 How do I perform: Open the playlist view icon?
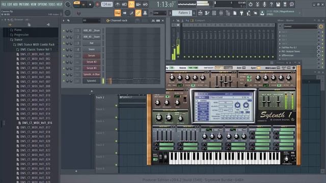tap(200, 13)
